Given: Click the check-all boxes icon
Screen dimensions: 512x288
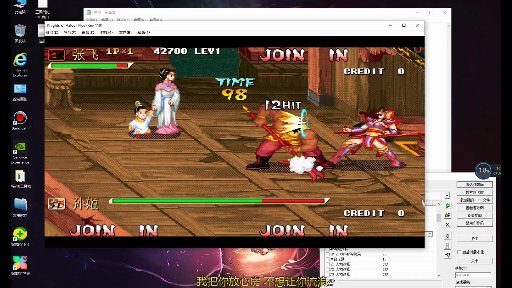Looking at the screenshot, I should point(448,236).
